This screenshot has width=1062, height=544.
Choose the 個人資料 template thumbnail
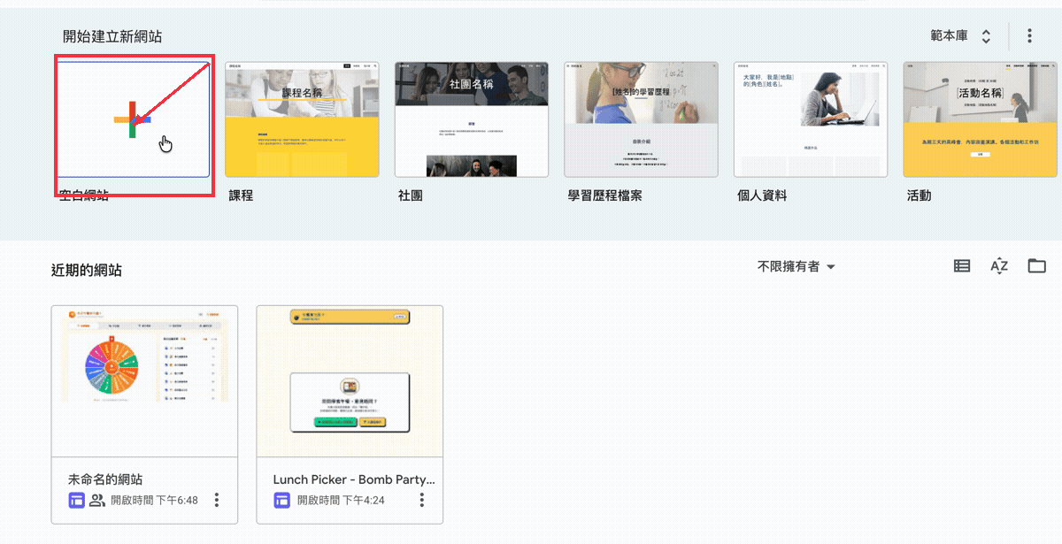(x=811, y=119)
